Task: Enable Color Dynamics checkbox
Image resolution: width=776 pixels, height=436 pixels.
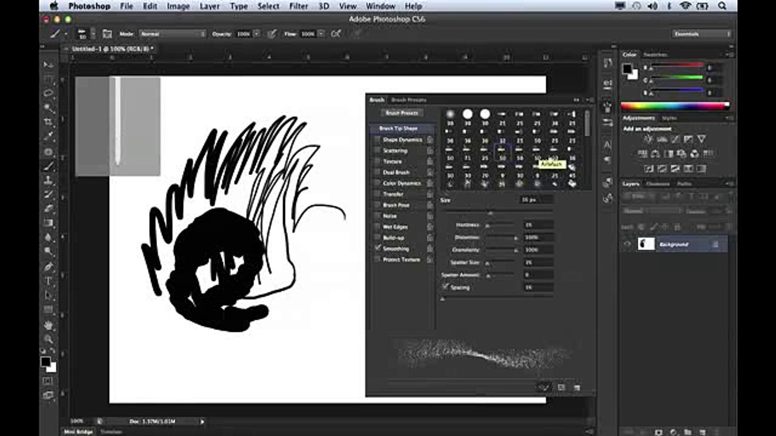Action: coord(378,183)
